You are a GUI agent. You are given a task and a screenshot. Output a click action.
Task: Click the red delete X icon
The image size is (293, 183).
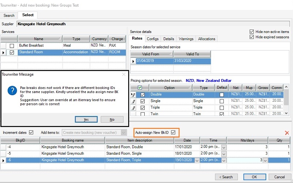287,133
